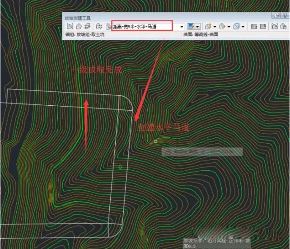290x249 pixels.
Task: Open dropdown arrow beside Create Grading tool
Action: click(x=198, y=26)
